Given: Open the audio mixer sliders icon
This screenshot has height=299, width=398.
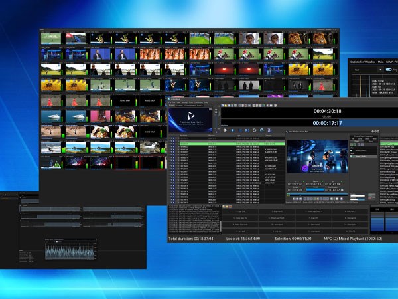Looking at the screenshot, I should (269, 130).
